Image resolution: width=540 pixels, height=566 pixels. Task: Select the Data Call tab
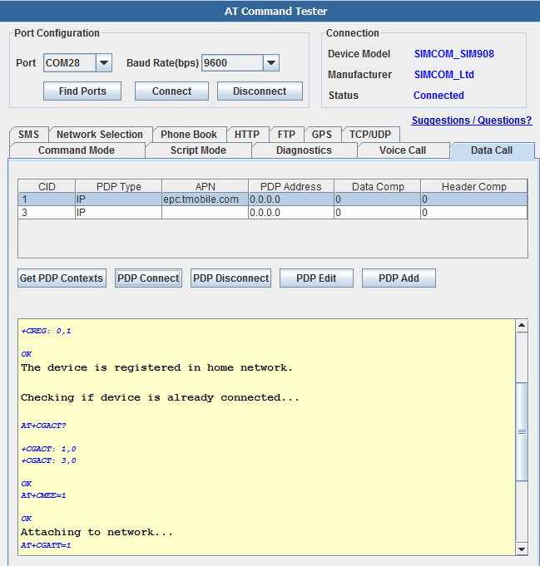click(x=492, y=150)
